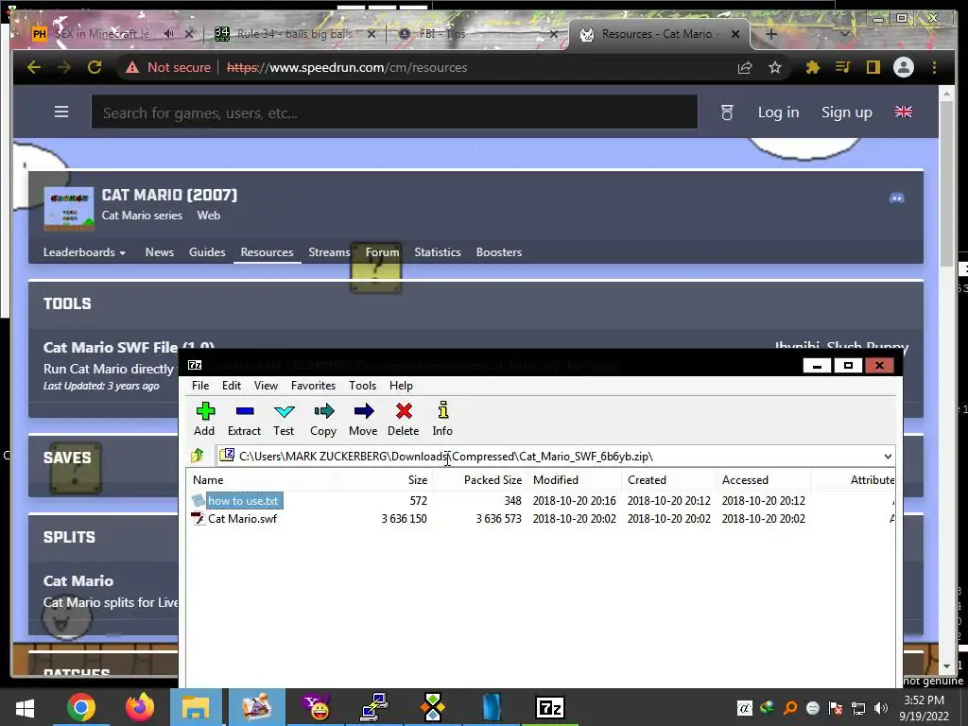Open the Edit menu in 7-Zip
Viewport: 968px width, 726px height.
232,386
